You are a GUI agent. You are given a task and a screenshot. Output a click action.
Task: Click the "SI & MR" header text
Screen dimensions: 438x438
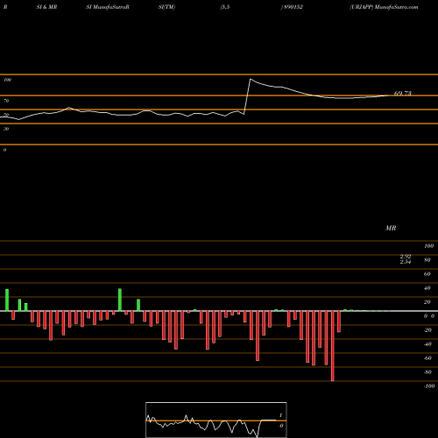click(46, 7)
